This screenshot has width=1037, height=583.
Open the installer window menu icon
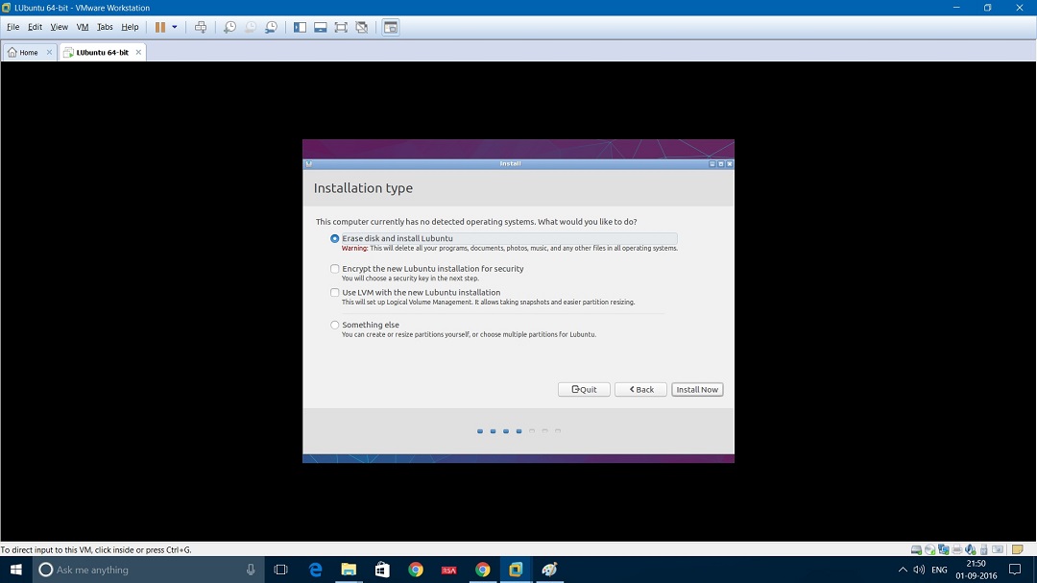(x=309, y=164)
